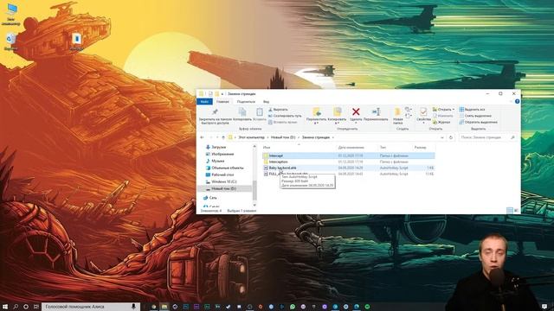Click the red X Delete icon
The width and height of the screenshot is (554, 311).
pos(356,111)
